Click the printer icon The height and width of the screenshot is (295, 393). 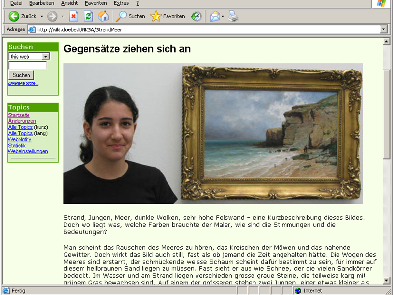(x=233, y=16)
